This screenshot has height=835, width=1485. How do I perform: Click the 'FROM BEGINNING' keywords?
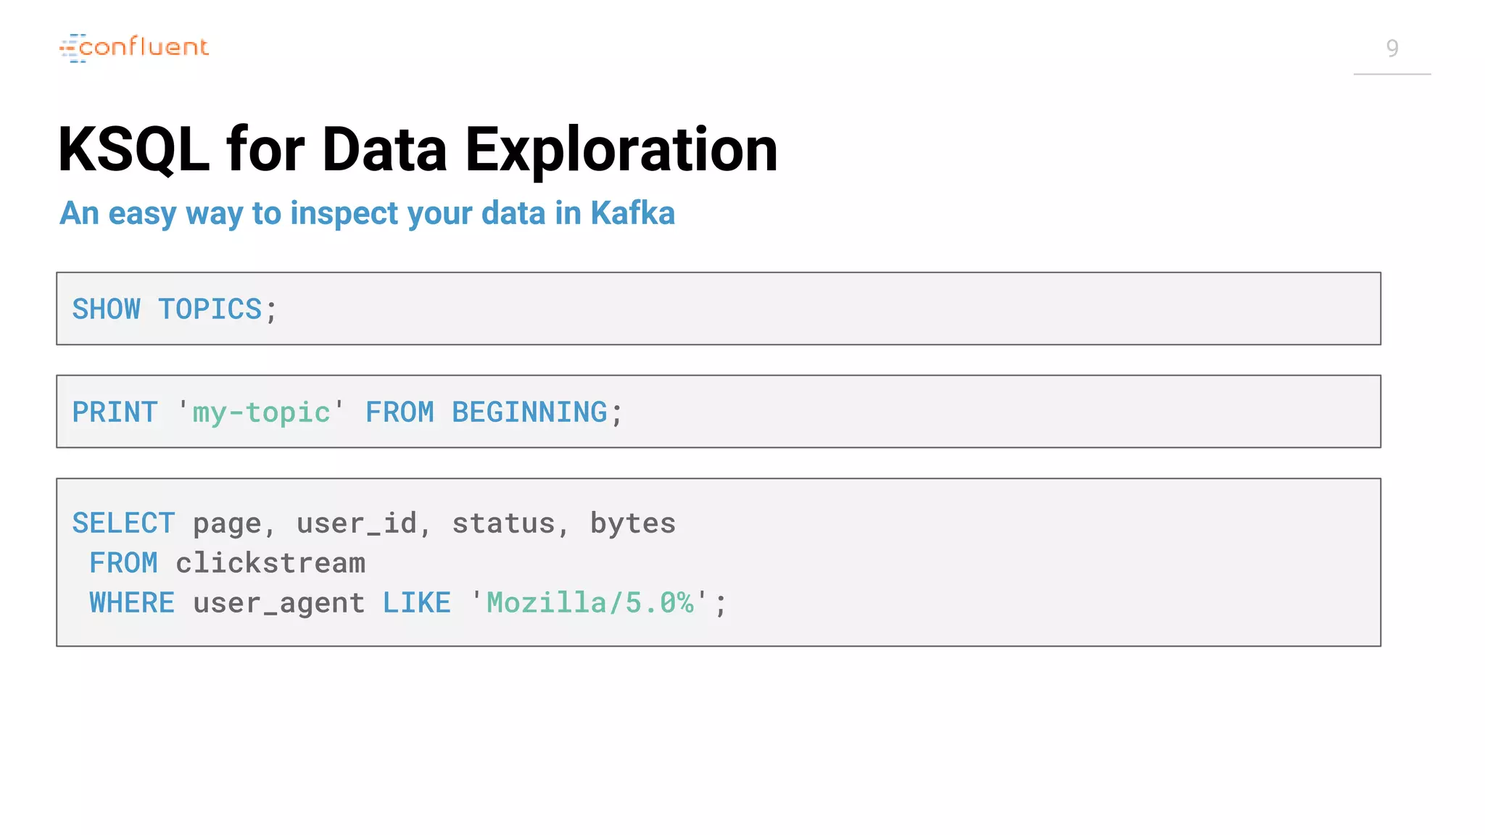(486, 412)
